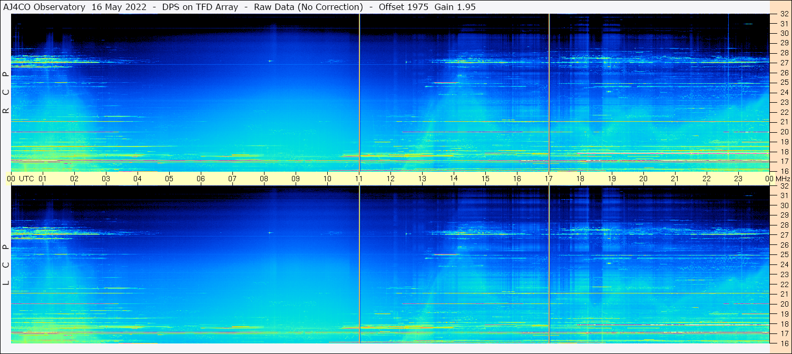The height and width of the screenshot is (354, 792).
Task: Select hour 18 on the time axis
Action: pyautogui.click(x=580, y=179)
